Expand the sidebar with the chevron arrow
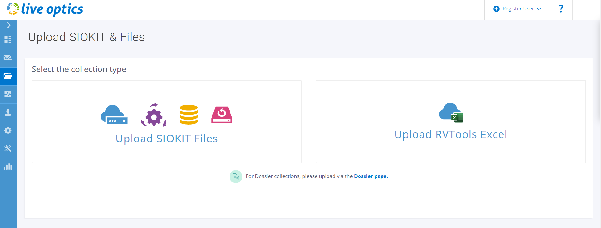Screen dimensions: 601x228 (9, 25)
